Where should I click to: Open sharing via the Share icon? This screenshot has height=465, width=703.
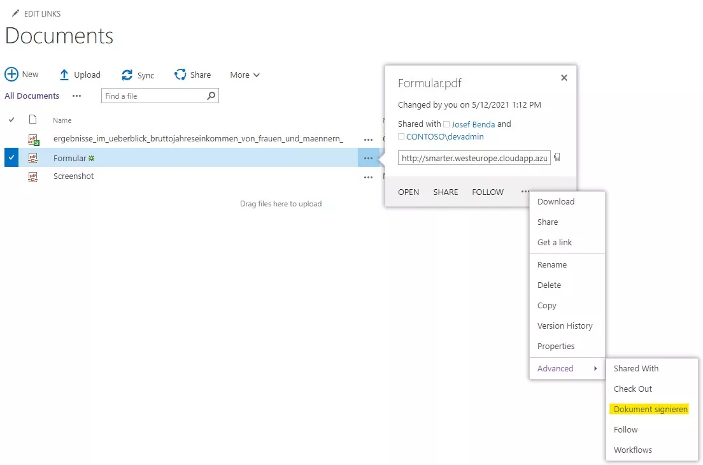(176, 74)
